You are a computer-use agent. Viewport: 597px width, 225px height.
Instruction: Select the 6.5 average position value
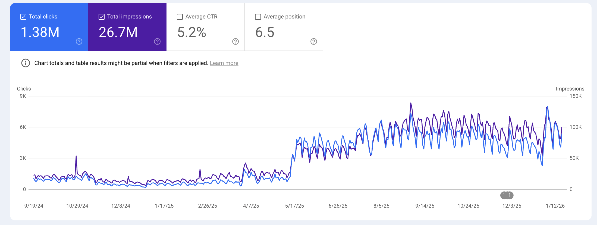pos(265,32)
